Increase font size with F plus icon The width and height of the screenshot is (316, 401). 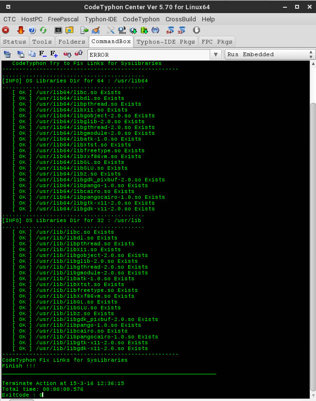54,54
